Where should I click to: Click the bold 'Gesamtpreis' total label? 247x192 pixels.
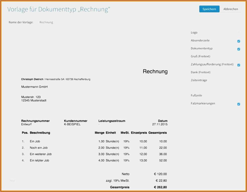pyautogui.click(x=120, y=187)
